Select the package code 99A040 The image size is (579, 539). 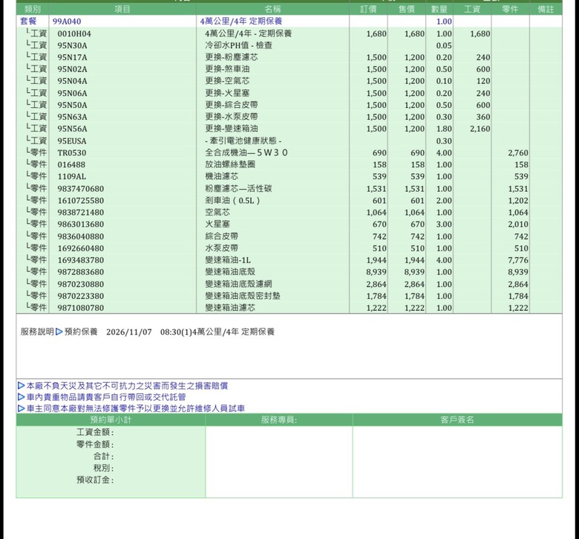67,22
